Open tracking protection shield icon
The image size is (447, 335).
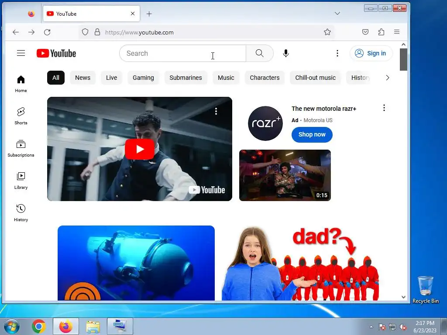pyautogui.click(x=85, y=32)
